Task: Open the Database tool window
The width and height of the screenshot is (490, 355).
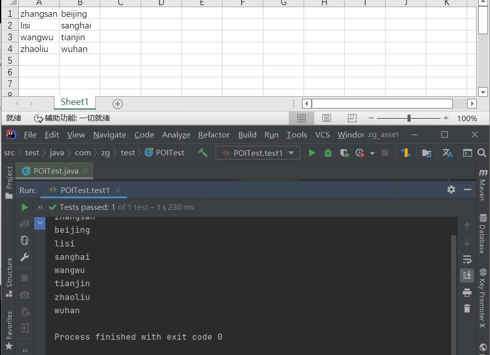Action: (x=482, y=234)
